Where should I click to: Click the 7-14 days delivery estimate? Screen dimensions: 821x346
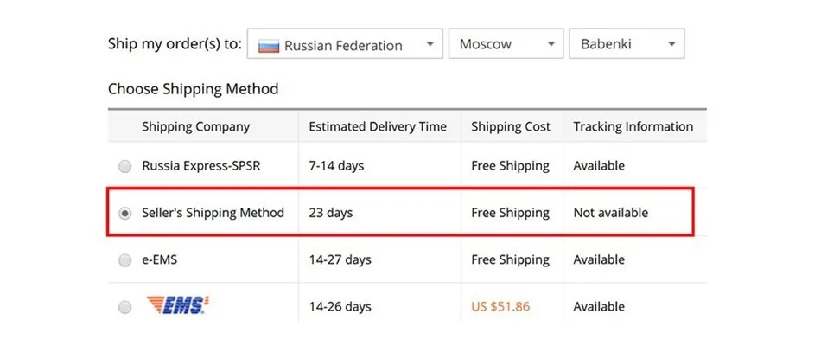(336, 166)
